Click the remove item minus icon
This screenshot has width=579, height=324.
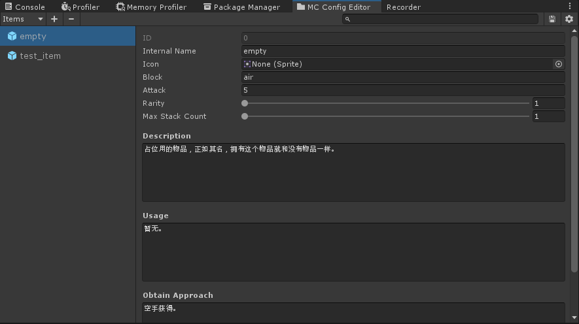71,19
